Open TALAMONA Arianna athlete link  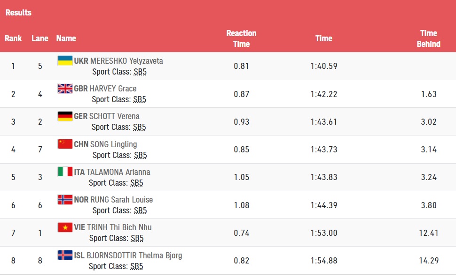118,172
